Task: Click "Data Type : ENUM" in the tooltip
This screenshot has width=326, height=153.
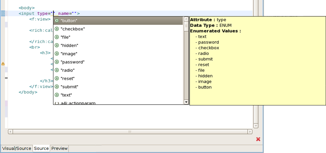Action: [x=211, y=25]
